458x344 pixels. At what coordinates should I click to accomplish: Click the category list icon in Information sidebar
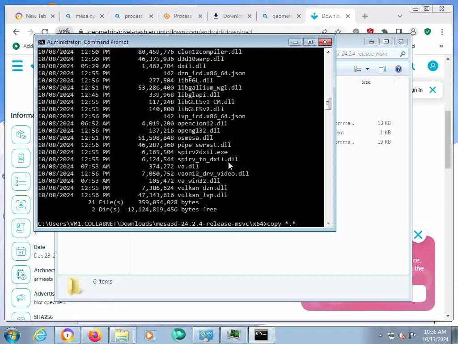tap(21, 181)
